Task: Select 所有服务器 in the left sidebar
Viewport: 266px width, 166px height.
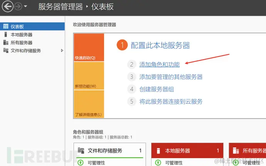Action: (x=32, y=42)
